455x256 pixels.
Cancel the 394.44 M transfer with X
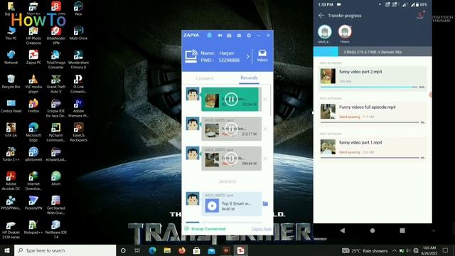pyautogui.click(x=265, y=159)
